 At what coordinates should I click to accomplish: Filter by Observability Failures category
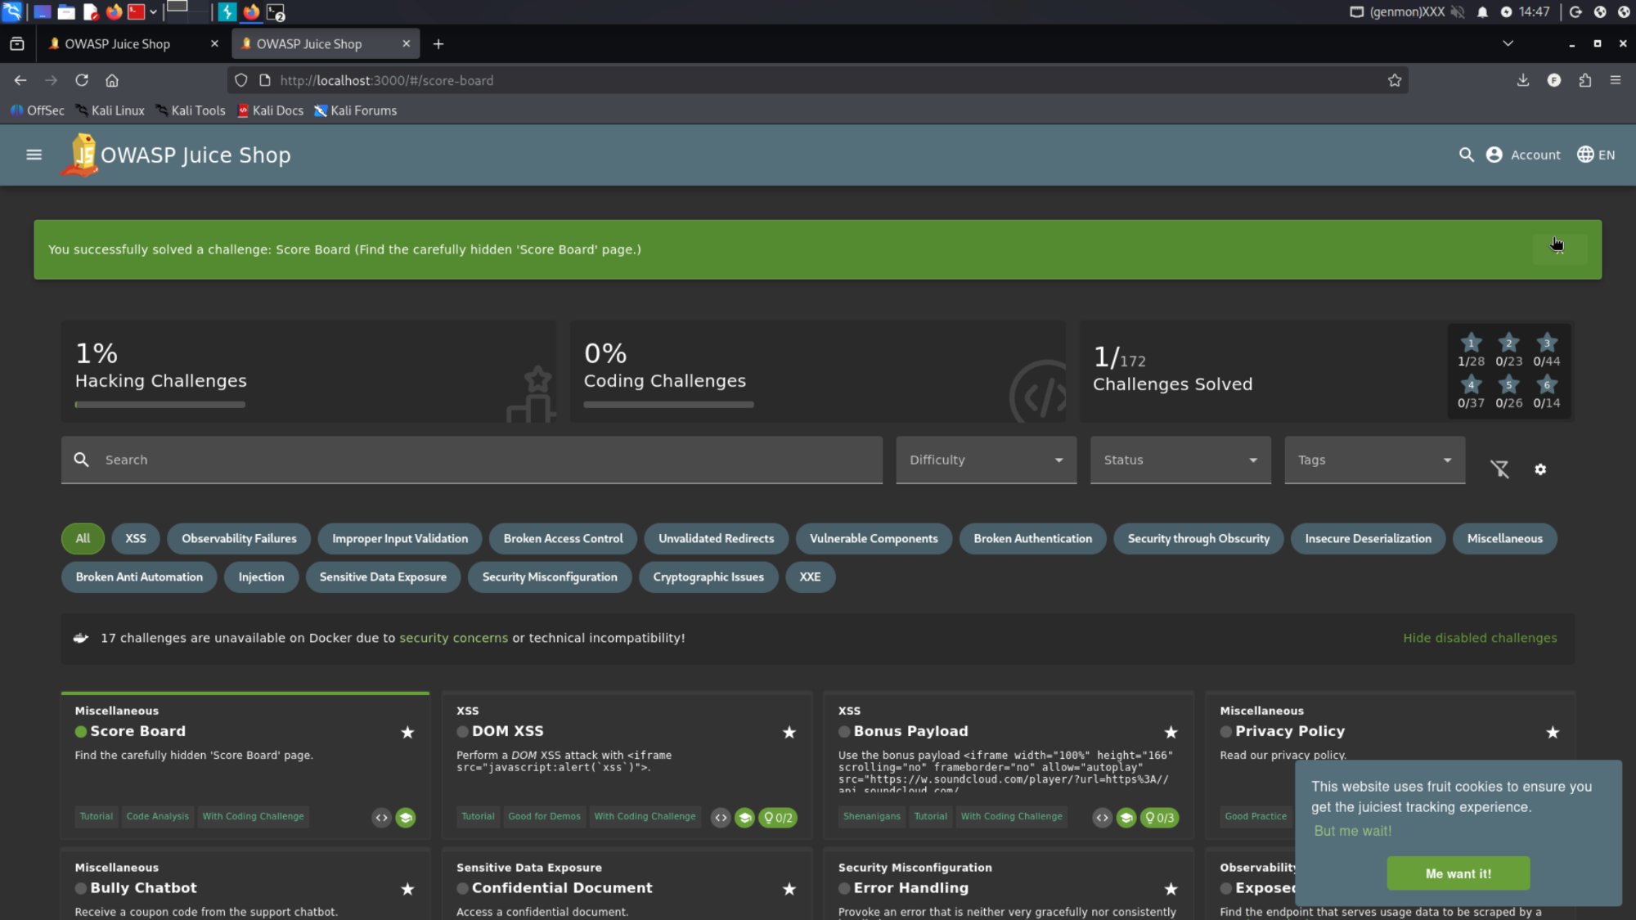click(x=239, y=538)
